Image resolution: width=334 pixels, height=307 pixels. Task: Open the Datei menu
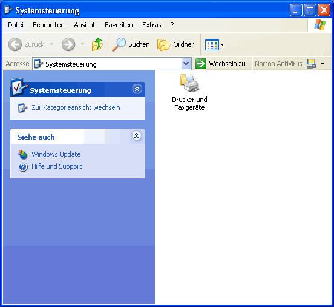[x=16, y=25]
